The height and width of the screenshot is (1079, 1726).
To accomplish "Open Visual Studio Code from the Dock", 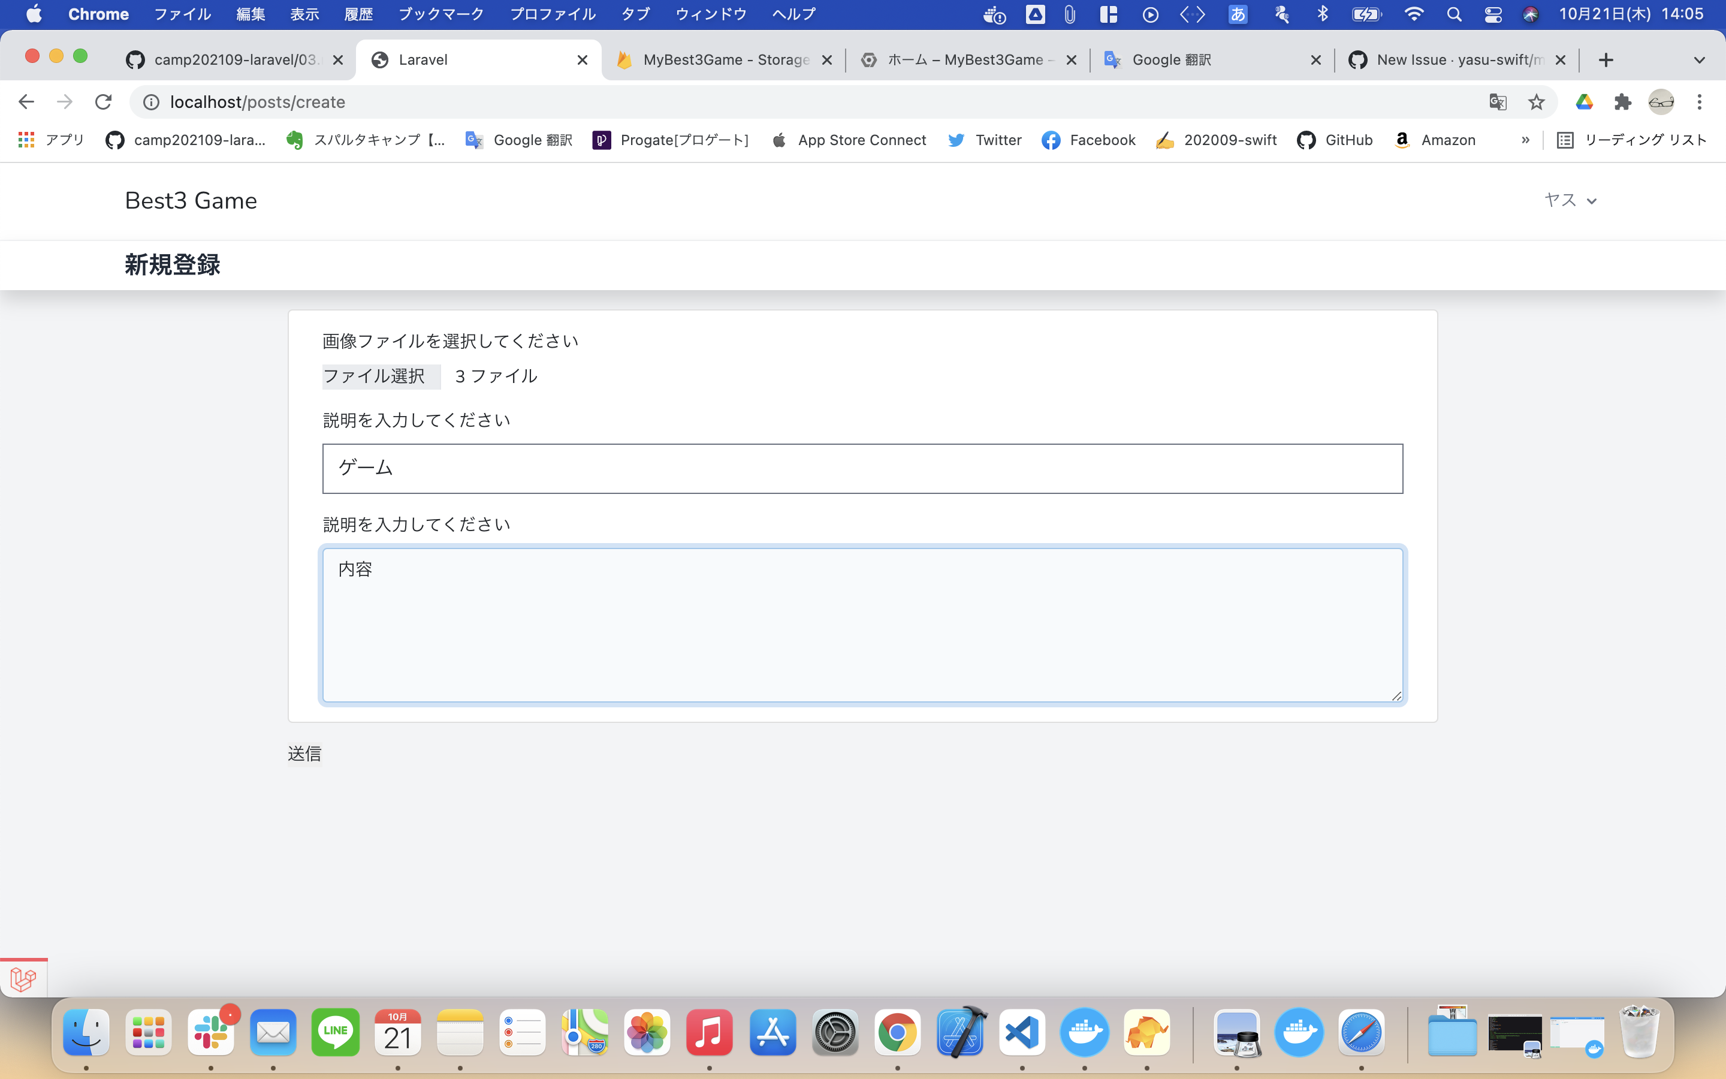I will pyautogui.click(x=1022, y=1032).
